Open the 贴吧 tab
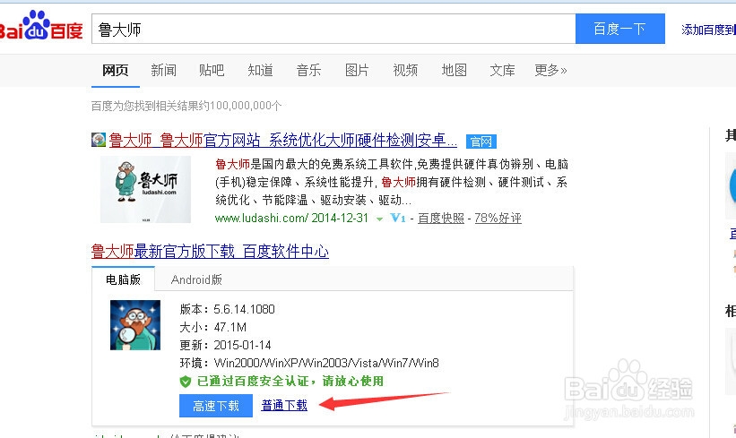 (212, 71)
